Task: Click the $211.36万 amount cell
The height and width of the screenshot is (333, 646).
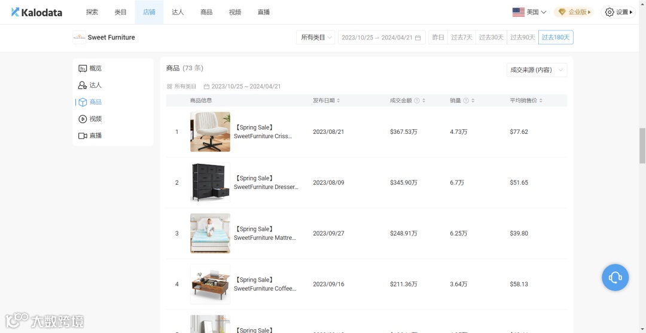Action: [x=404, y=284]
